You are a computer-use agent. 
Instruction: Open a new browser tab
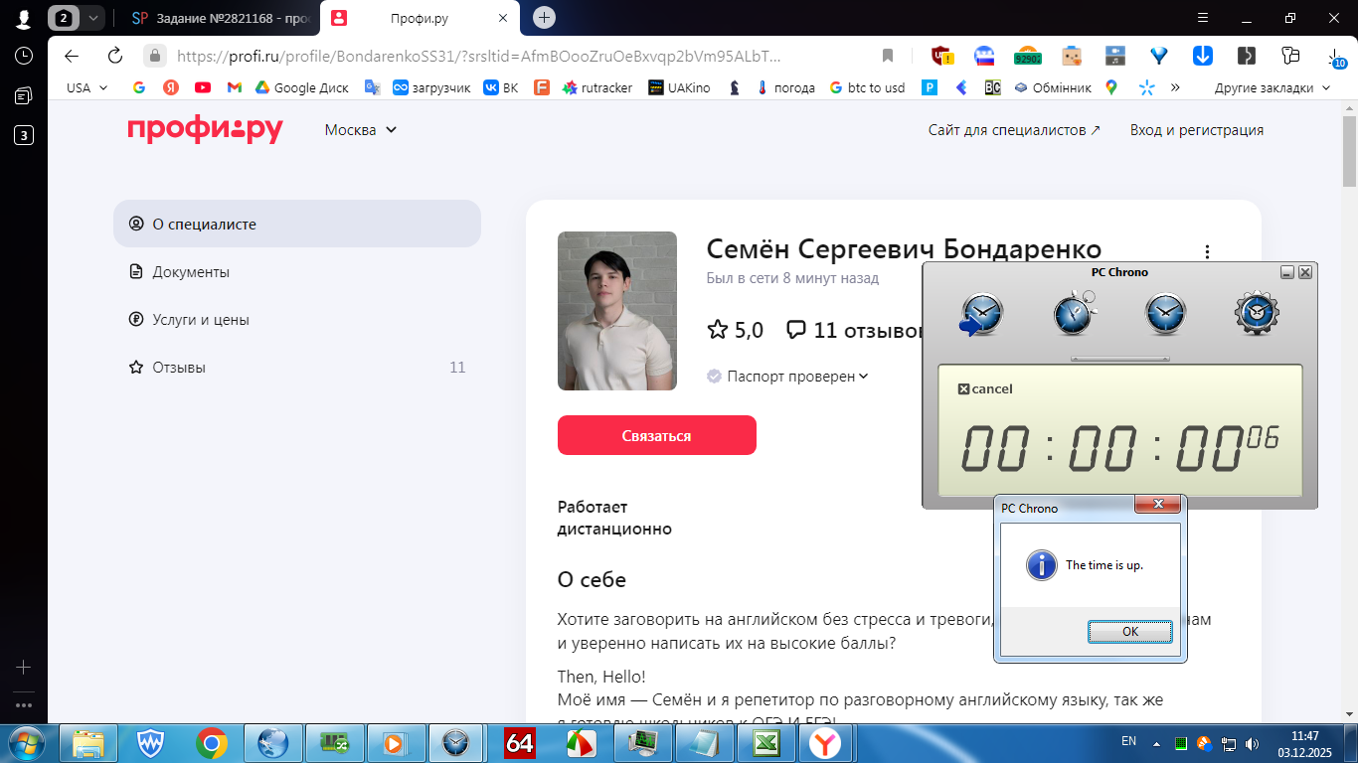544,17
